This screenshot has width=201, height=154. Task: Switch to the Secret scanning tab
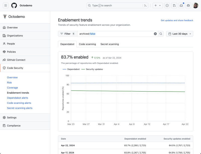[x=110, y=44]
